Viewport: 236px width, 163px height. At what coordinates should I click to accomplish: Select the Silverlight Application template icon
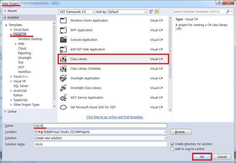coord(63,78)
